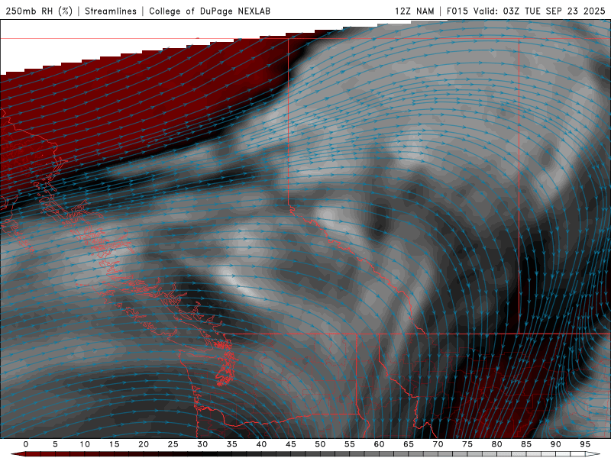611x458 pixels.
Task: Click the white right arrow end of color bar
Action: pyautogui.click(x=593, y=454)
